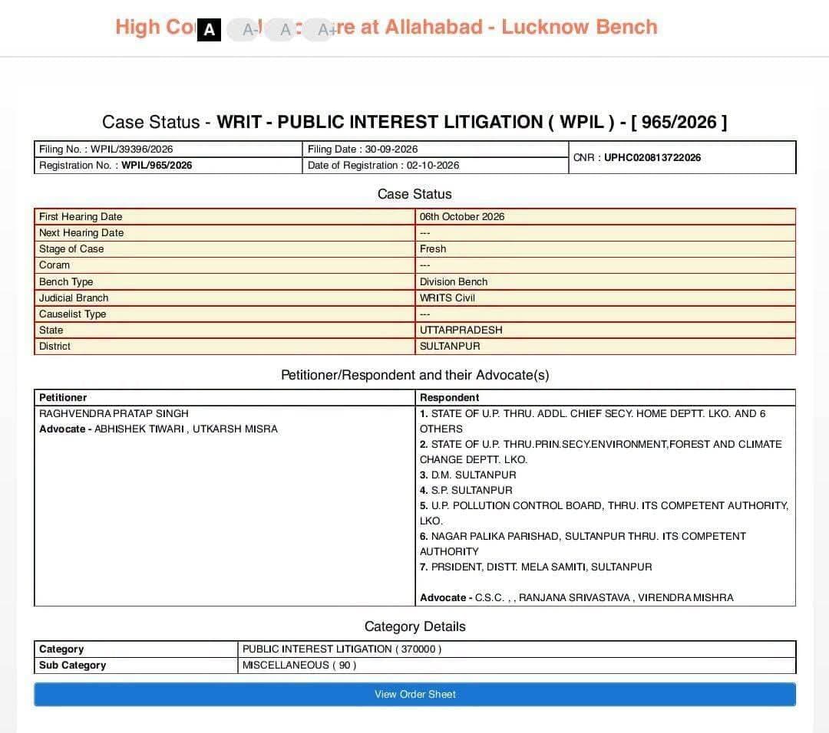Select the district value 'SULTANPUR'

pos(450,347)
